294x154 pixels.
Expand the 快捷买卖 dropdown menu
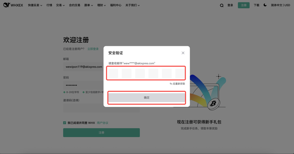[35, 5]
